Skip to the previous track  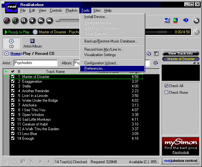tap(41, 21)
